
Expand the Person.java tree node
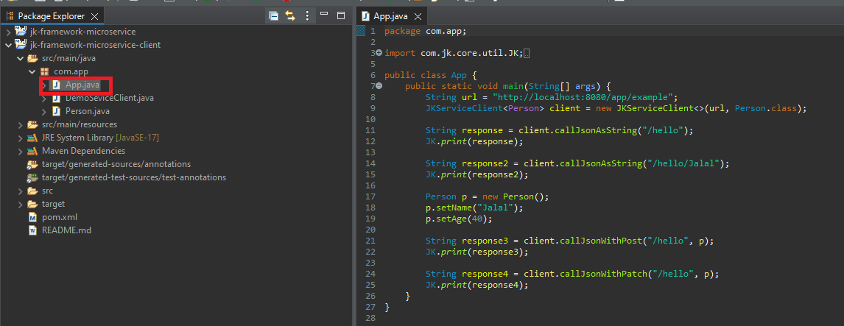tap(44, 111)
